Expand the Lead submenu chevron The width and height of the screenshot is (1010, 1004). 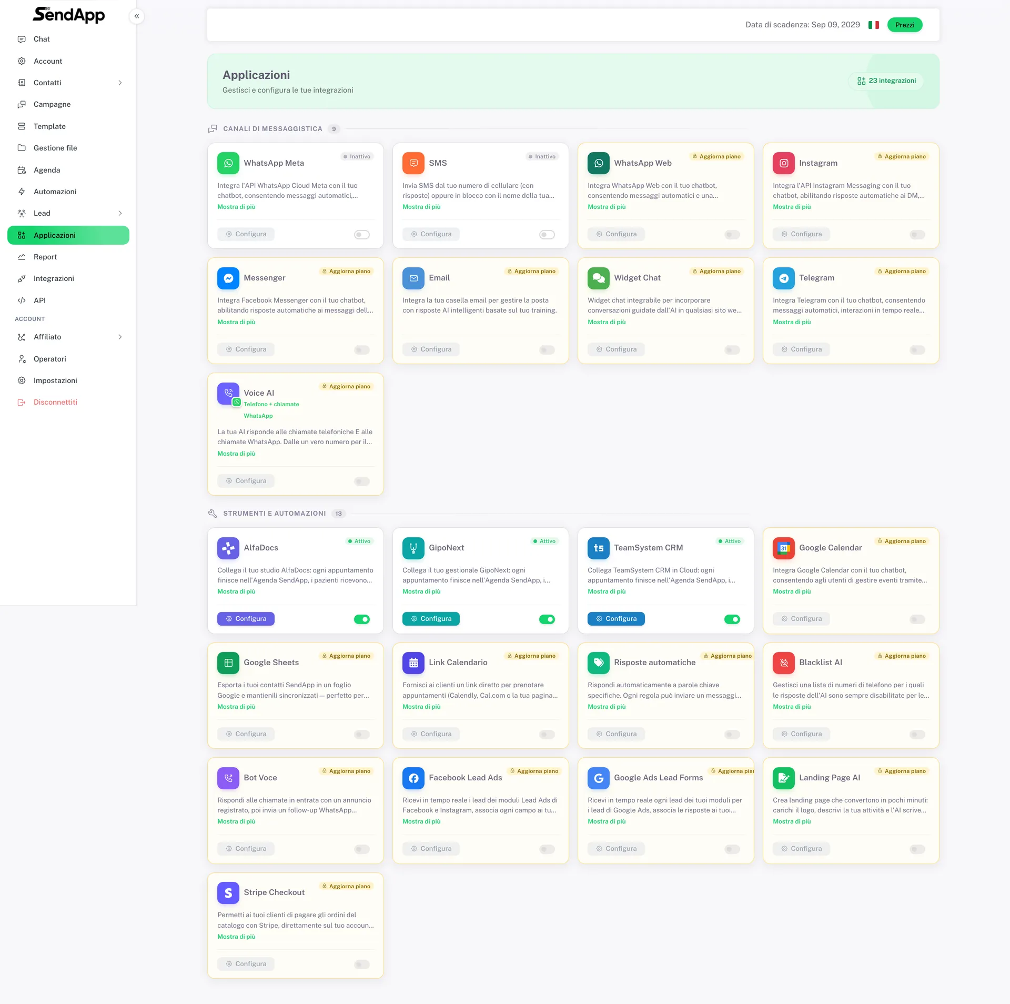(120, 213)
